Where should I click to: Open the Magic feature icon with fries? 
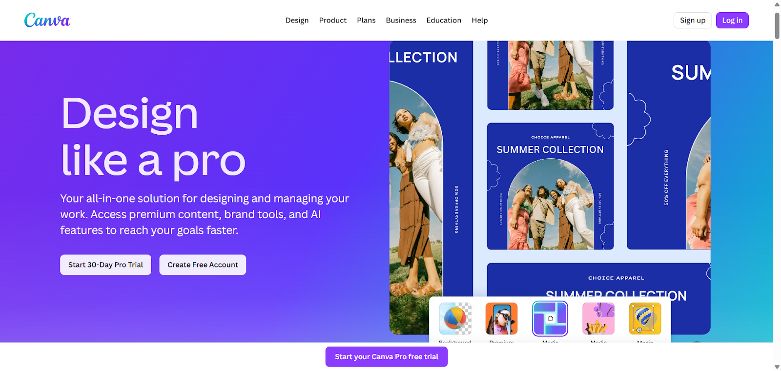[598, 318]
